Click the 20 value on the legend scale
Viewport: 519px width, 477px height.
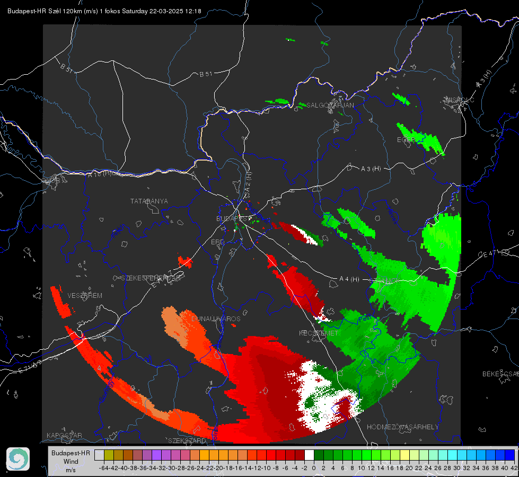pyautogui.click(x=409, y=468)
